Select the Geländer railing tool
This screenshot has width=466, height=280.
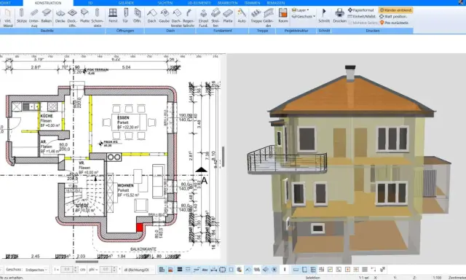pyautogui.click(x=268, y=17)
